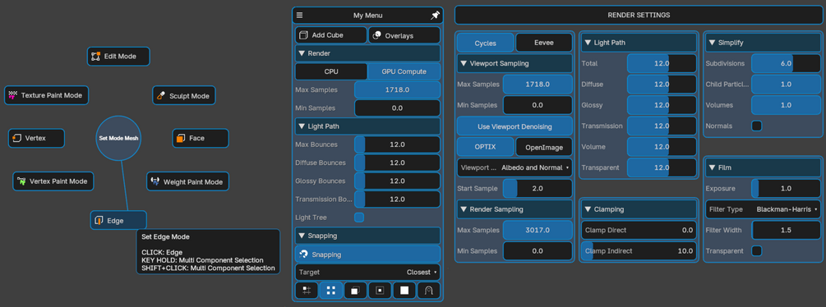Screen dimensions: 826x307
Task: Click the Start Sample slider
Action: (x=538, y=188)
